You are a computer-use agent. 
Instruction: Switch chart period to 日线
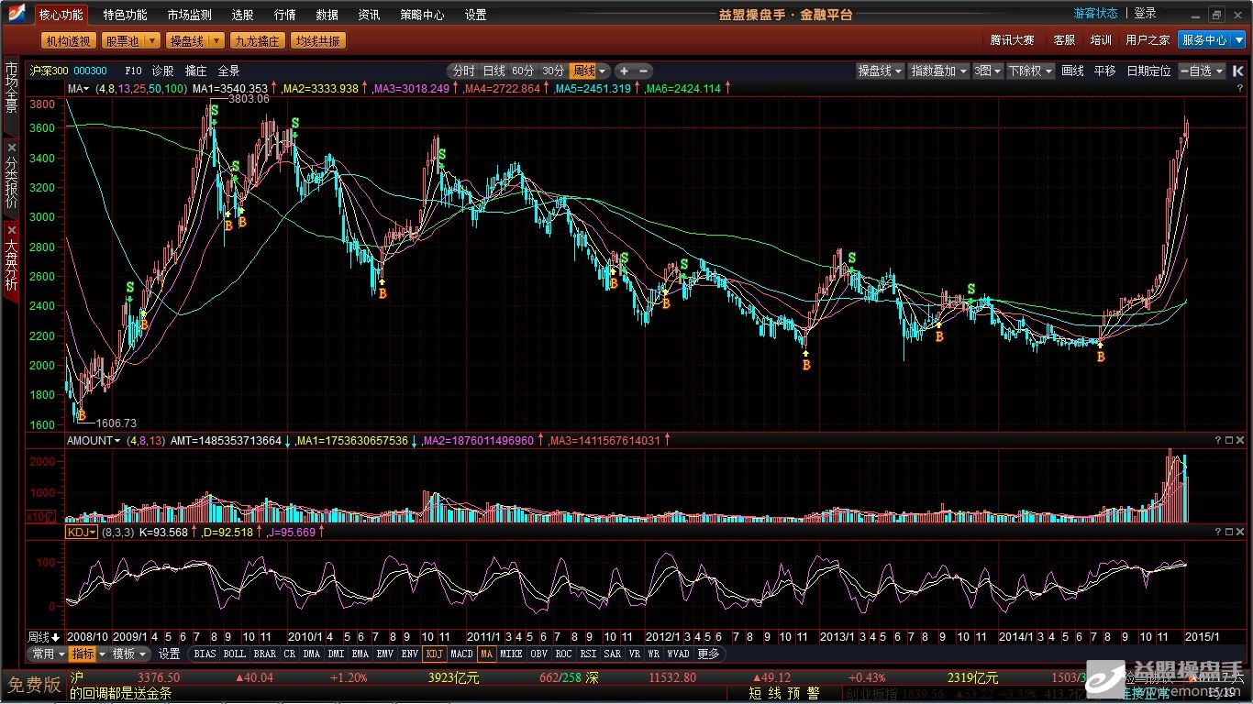pos(493,71)
